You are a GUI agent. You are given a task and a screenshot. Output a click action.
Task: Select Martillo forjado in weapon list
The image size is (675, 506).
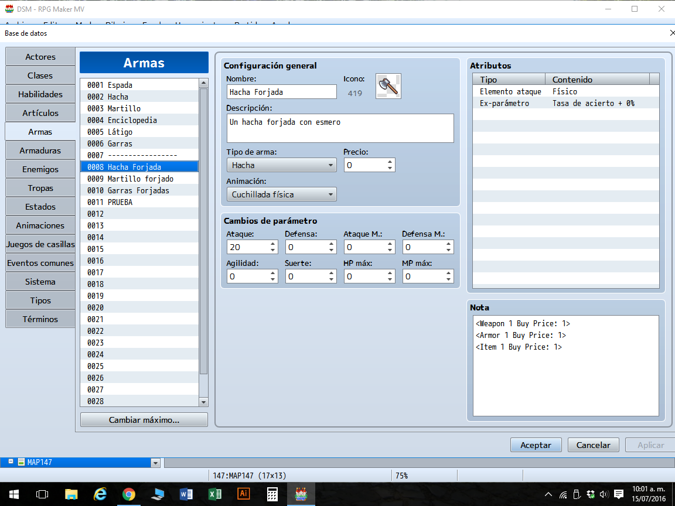139,179
